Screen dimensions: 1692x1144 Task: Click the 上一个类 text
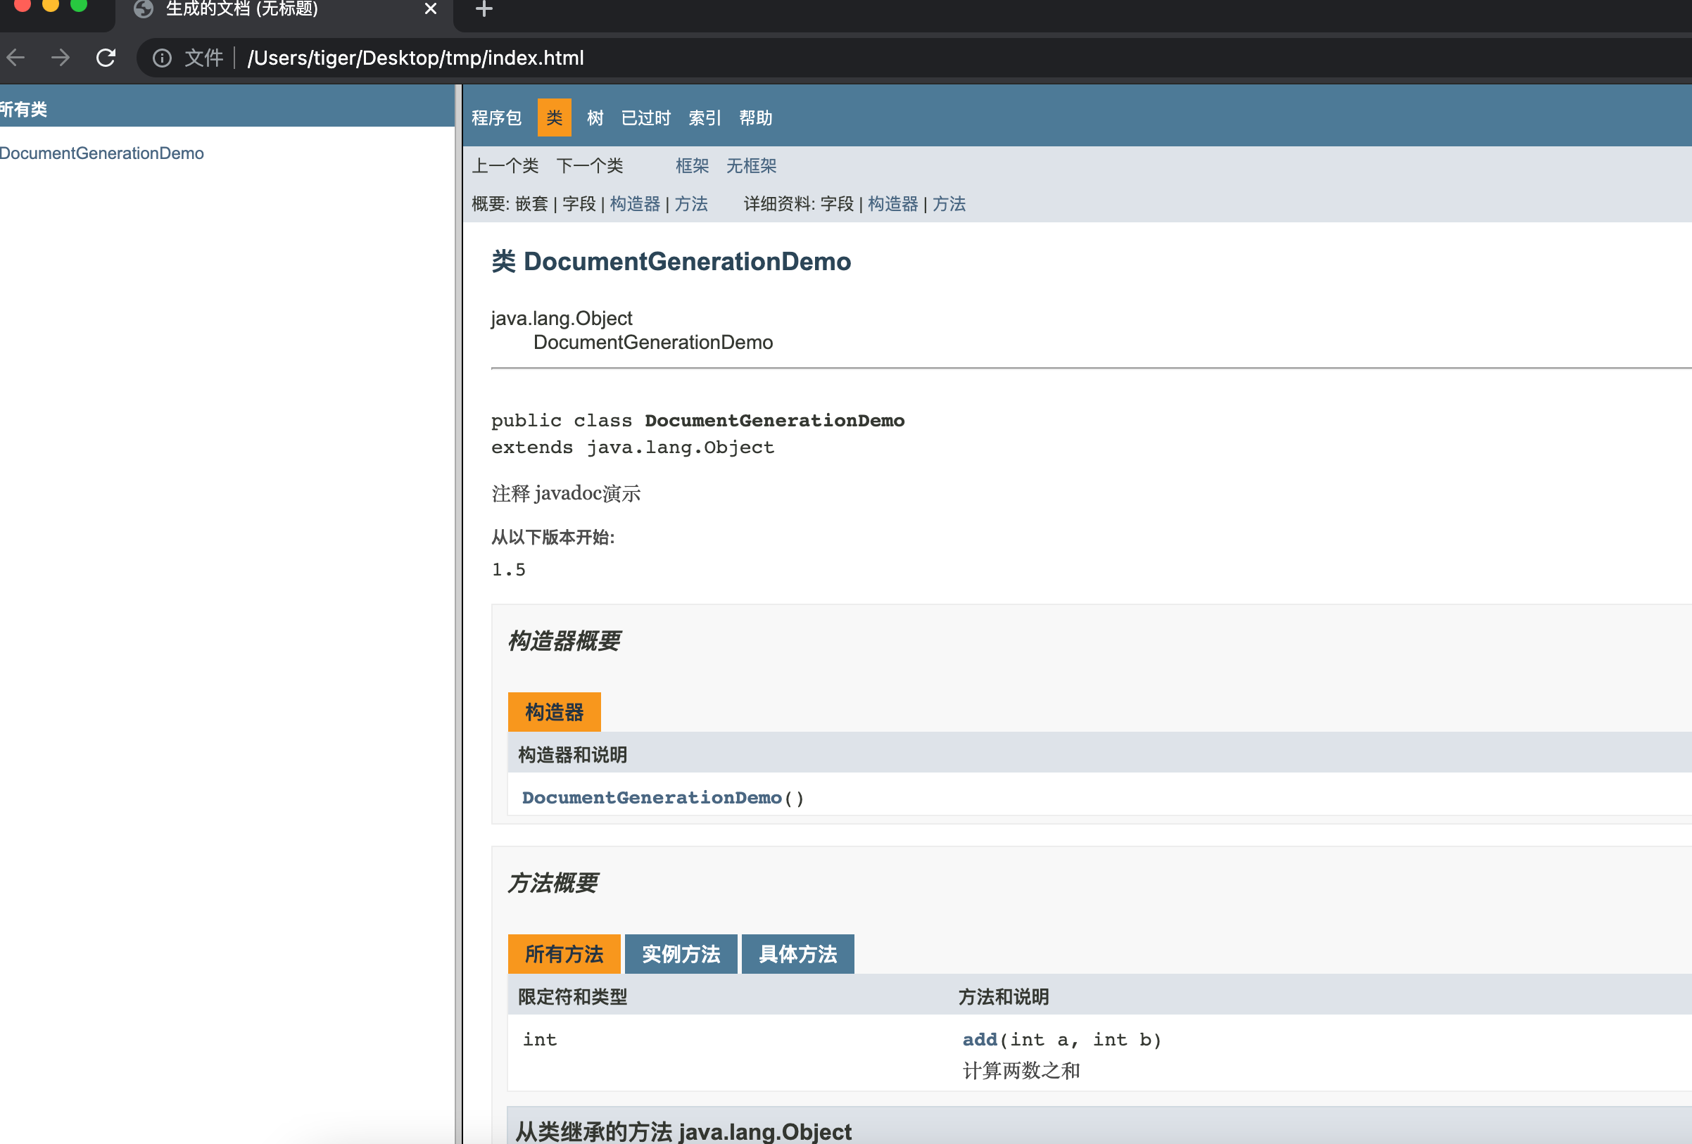[505, 166]
